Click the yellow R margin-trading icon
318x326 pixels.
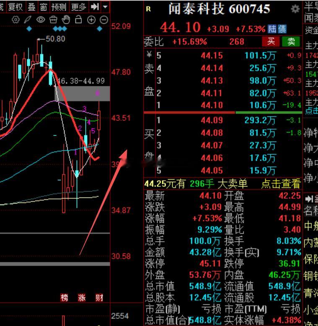148,9
